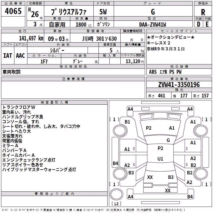The image size is (213, 213).
Task: Click the first registration year H26
Action: pos(34,13)
